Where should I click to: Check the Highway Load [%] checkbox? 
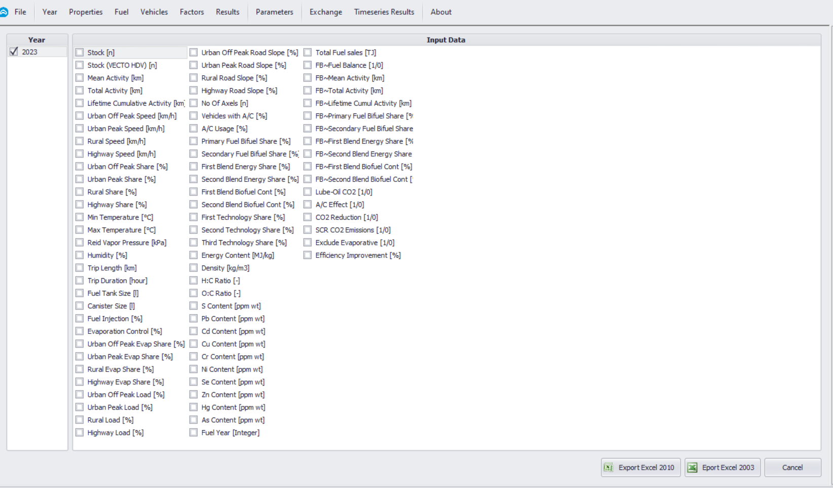point(80,432)
